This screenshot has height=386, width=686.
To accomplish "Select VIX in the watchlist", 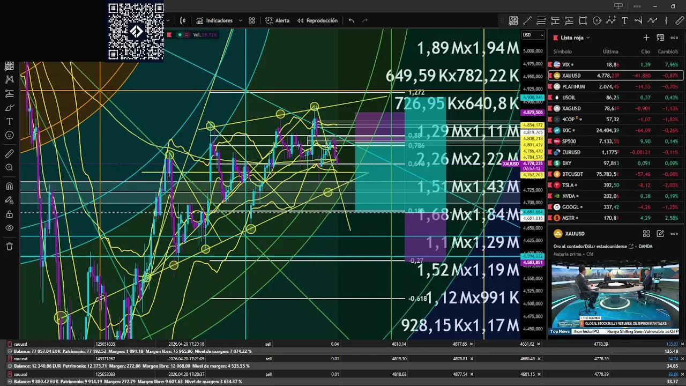I will click(616, 64).
